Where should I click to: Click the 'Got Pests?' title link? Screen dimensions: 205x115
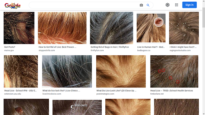click(10, 47)
